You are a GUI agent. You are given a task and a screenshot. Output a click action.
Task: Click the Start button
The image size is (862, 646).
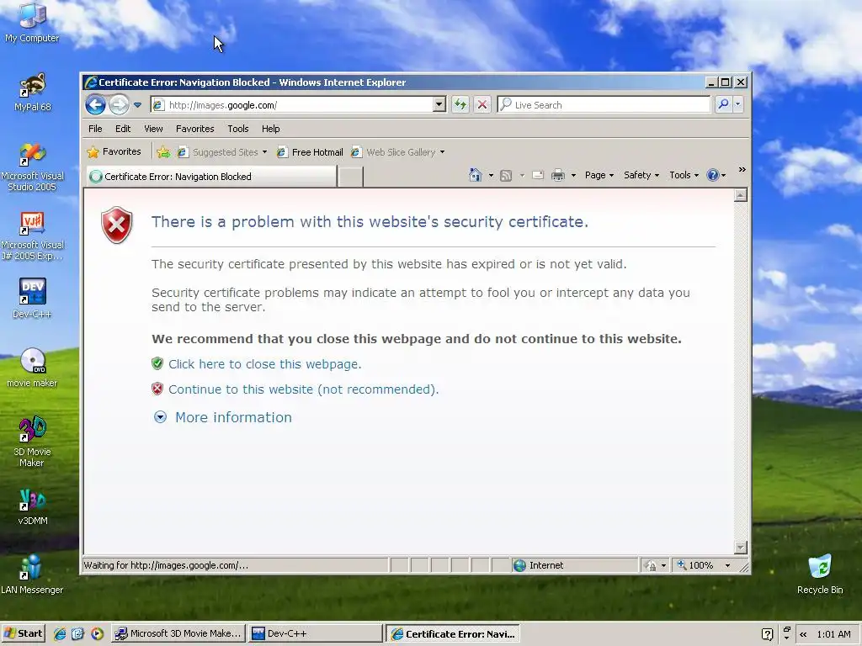coord(23,633)
